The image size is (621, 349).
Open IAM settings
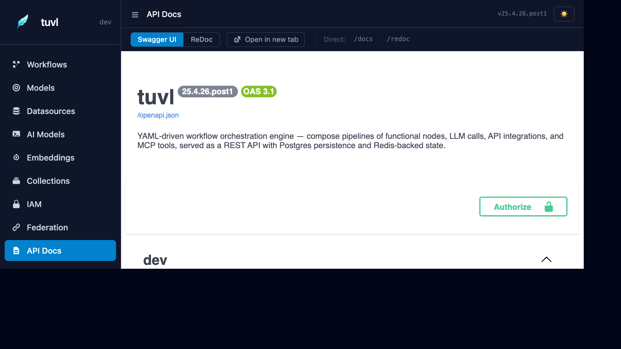[60, 204]
